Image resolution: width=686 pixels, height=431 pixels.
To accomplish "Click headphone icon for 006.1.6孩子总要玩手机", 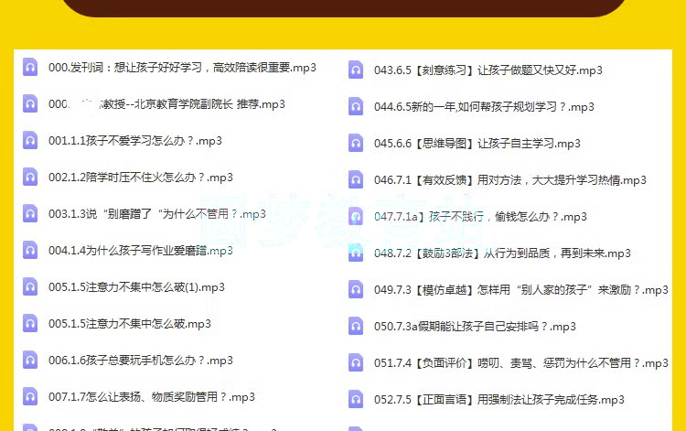I will 30,360.
